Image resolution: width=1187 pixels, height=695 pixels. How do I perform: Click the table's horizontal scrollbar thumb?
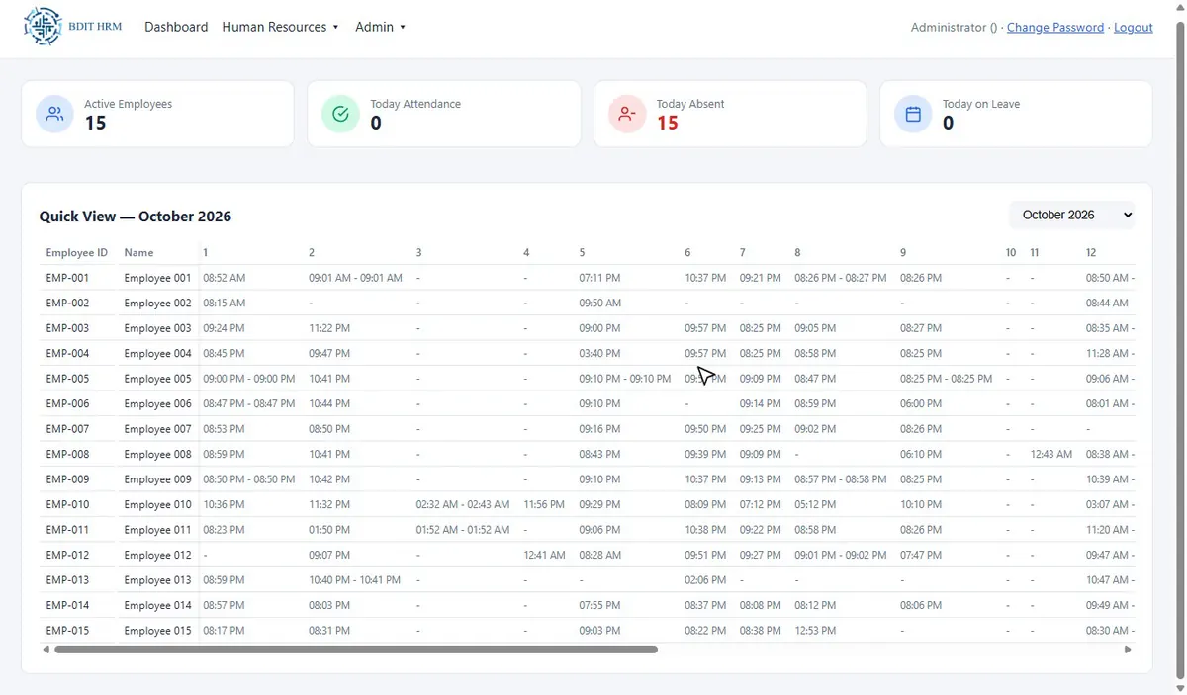click(356, 650)
